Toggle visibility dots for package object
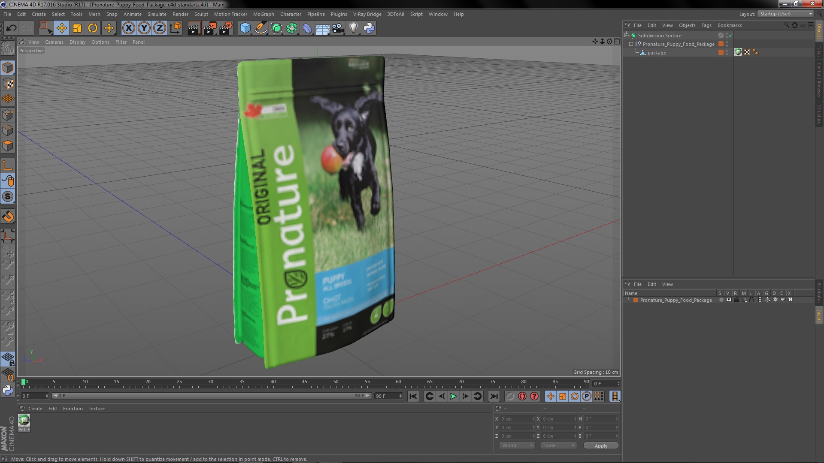824x463 pixels. 727,52
